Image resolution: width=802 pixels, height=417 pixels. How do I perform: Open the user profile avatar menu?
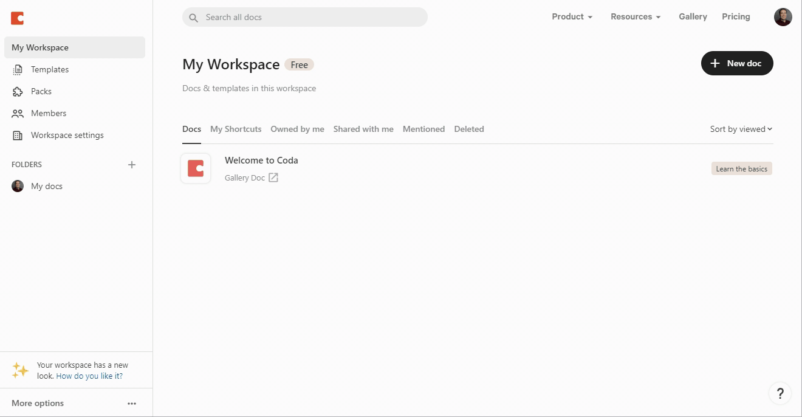[783, 17]
